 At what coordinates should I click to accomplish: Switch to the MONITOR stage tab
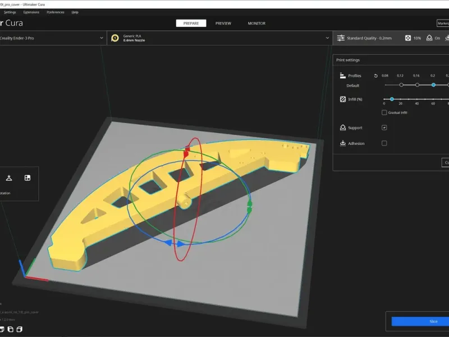(x=256, y=23)
